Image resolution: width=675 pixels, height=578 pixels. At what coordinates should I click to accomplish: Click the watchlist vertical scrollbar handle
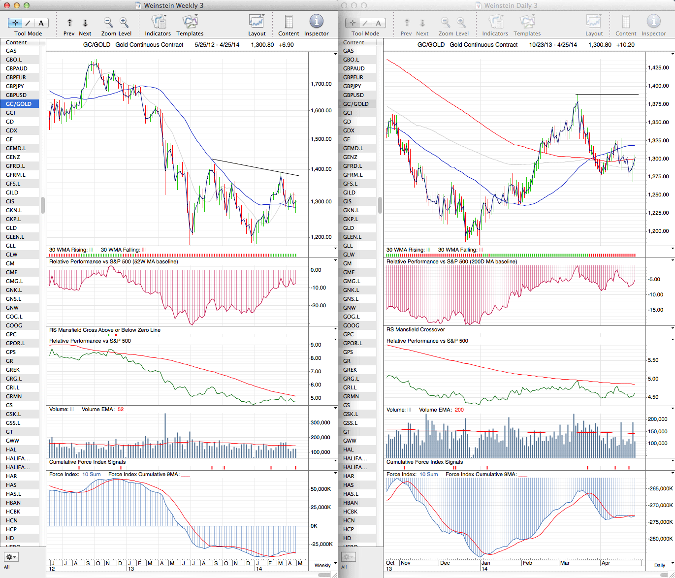point(43,205)
